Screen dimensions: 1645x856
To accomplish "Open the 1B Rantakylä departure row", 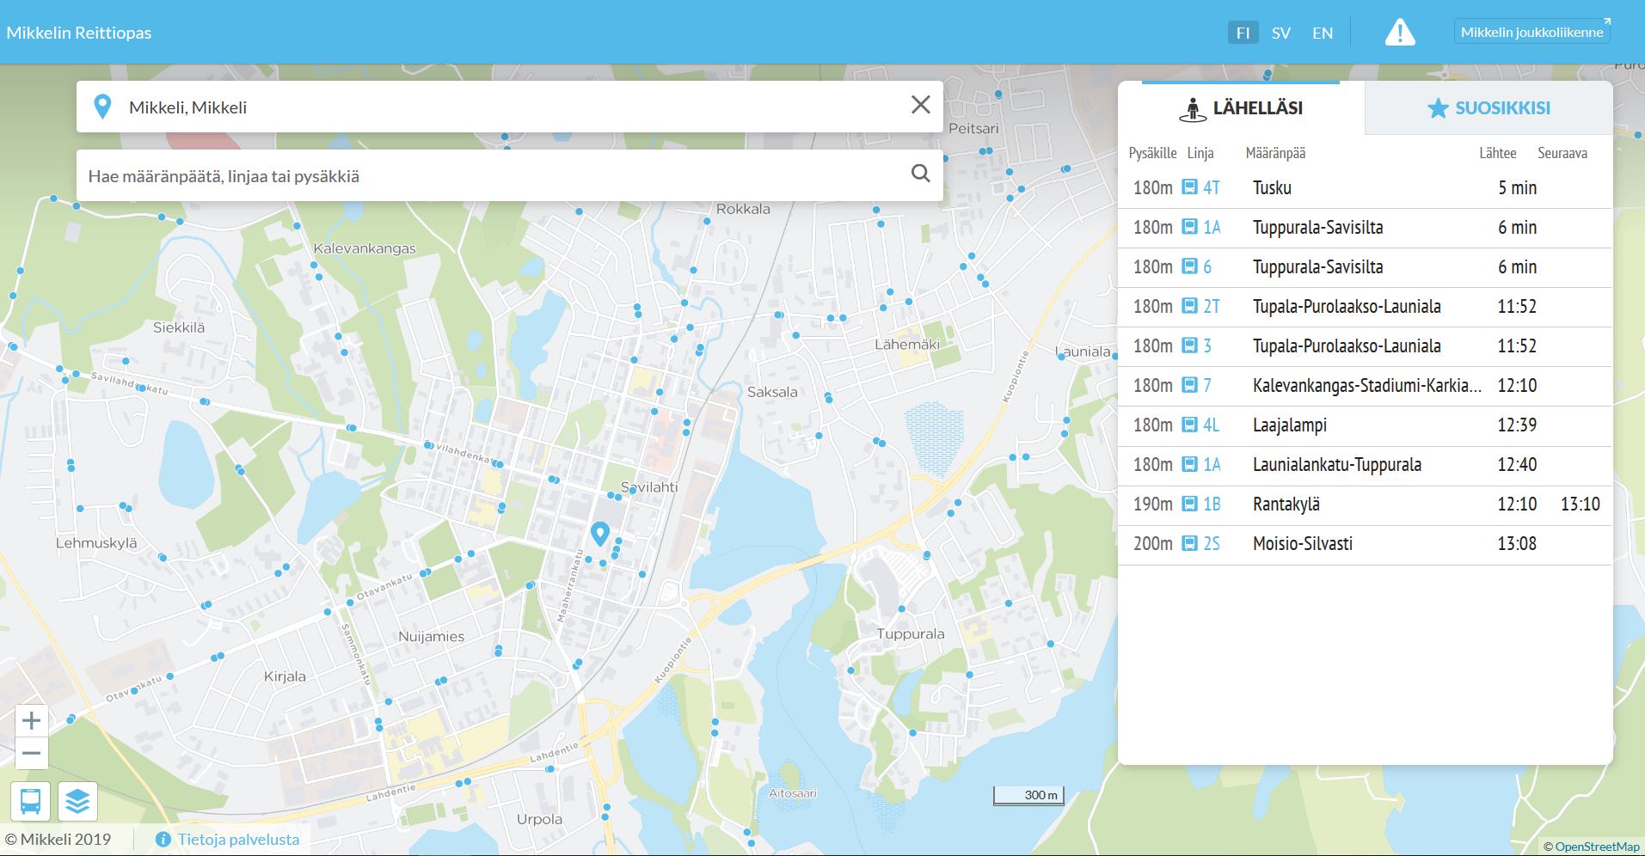I will [x=1364, y=504].
